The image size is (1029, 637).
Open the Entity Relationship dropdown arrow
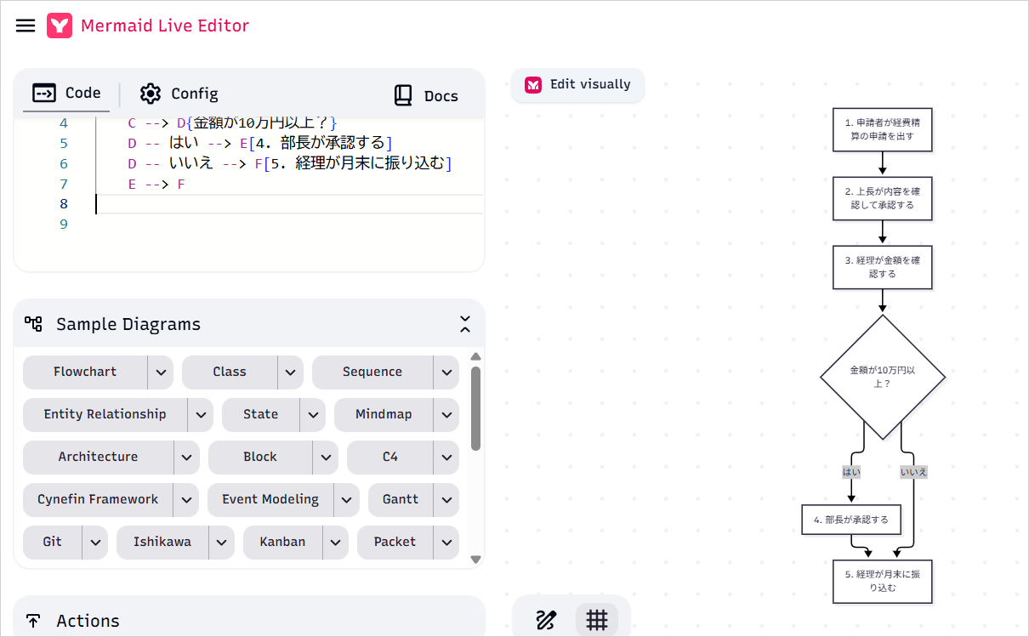(201, 414)
